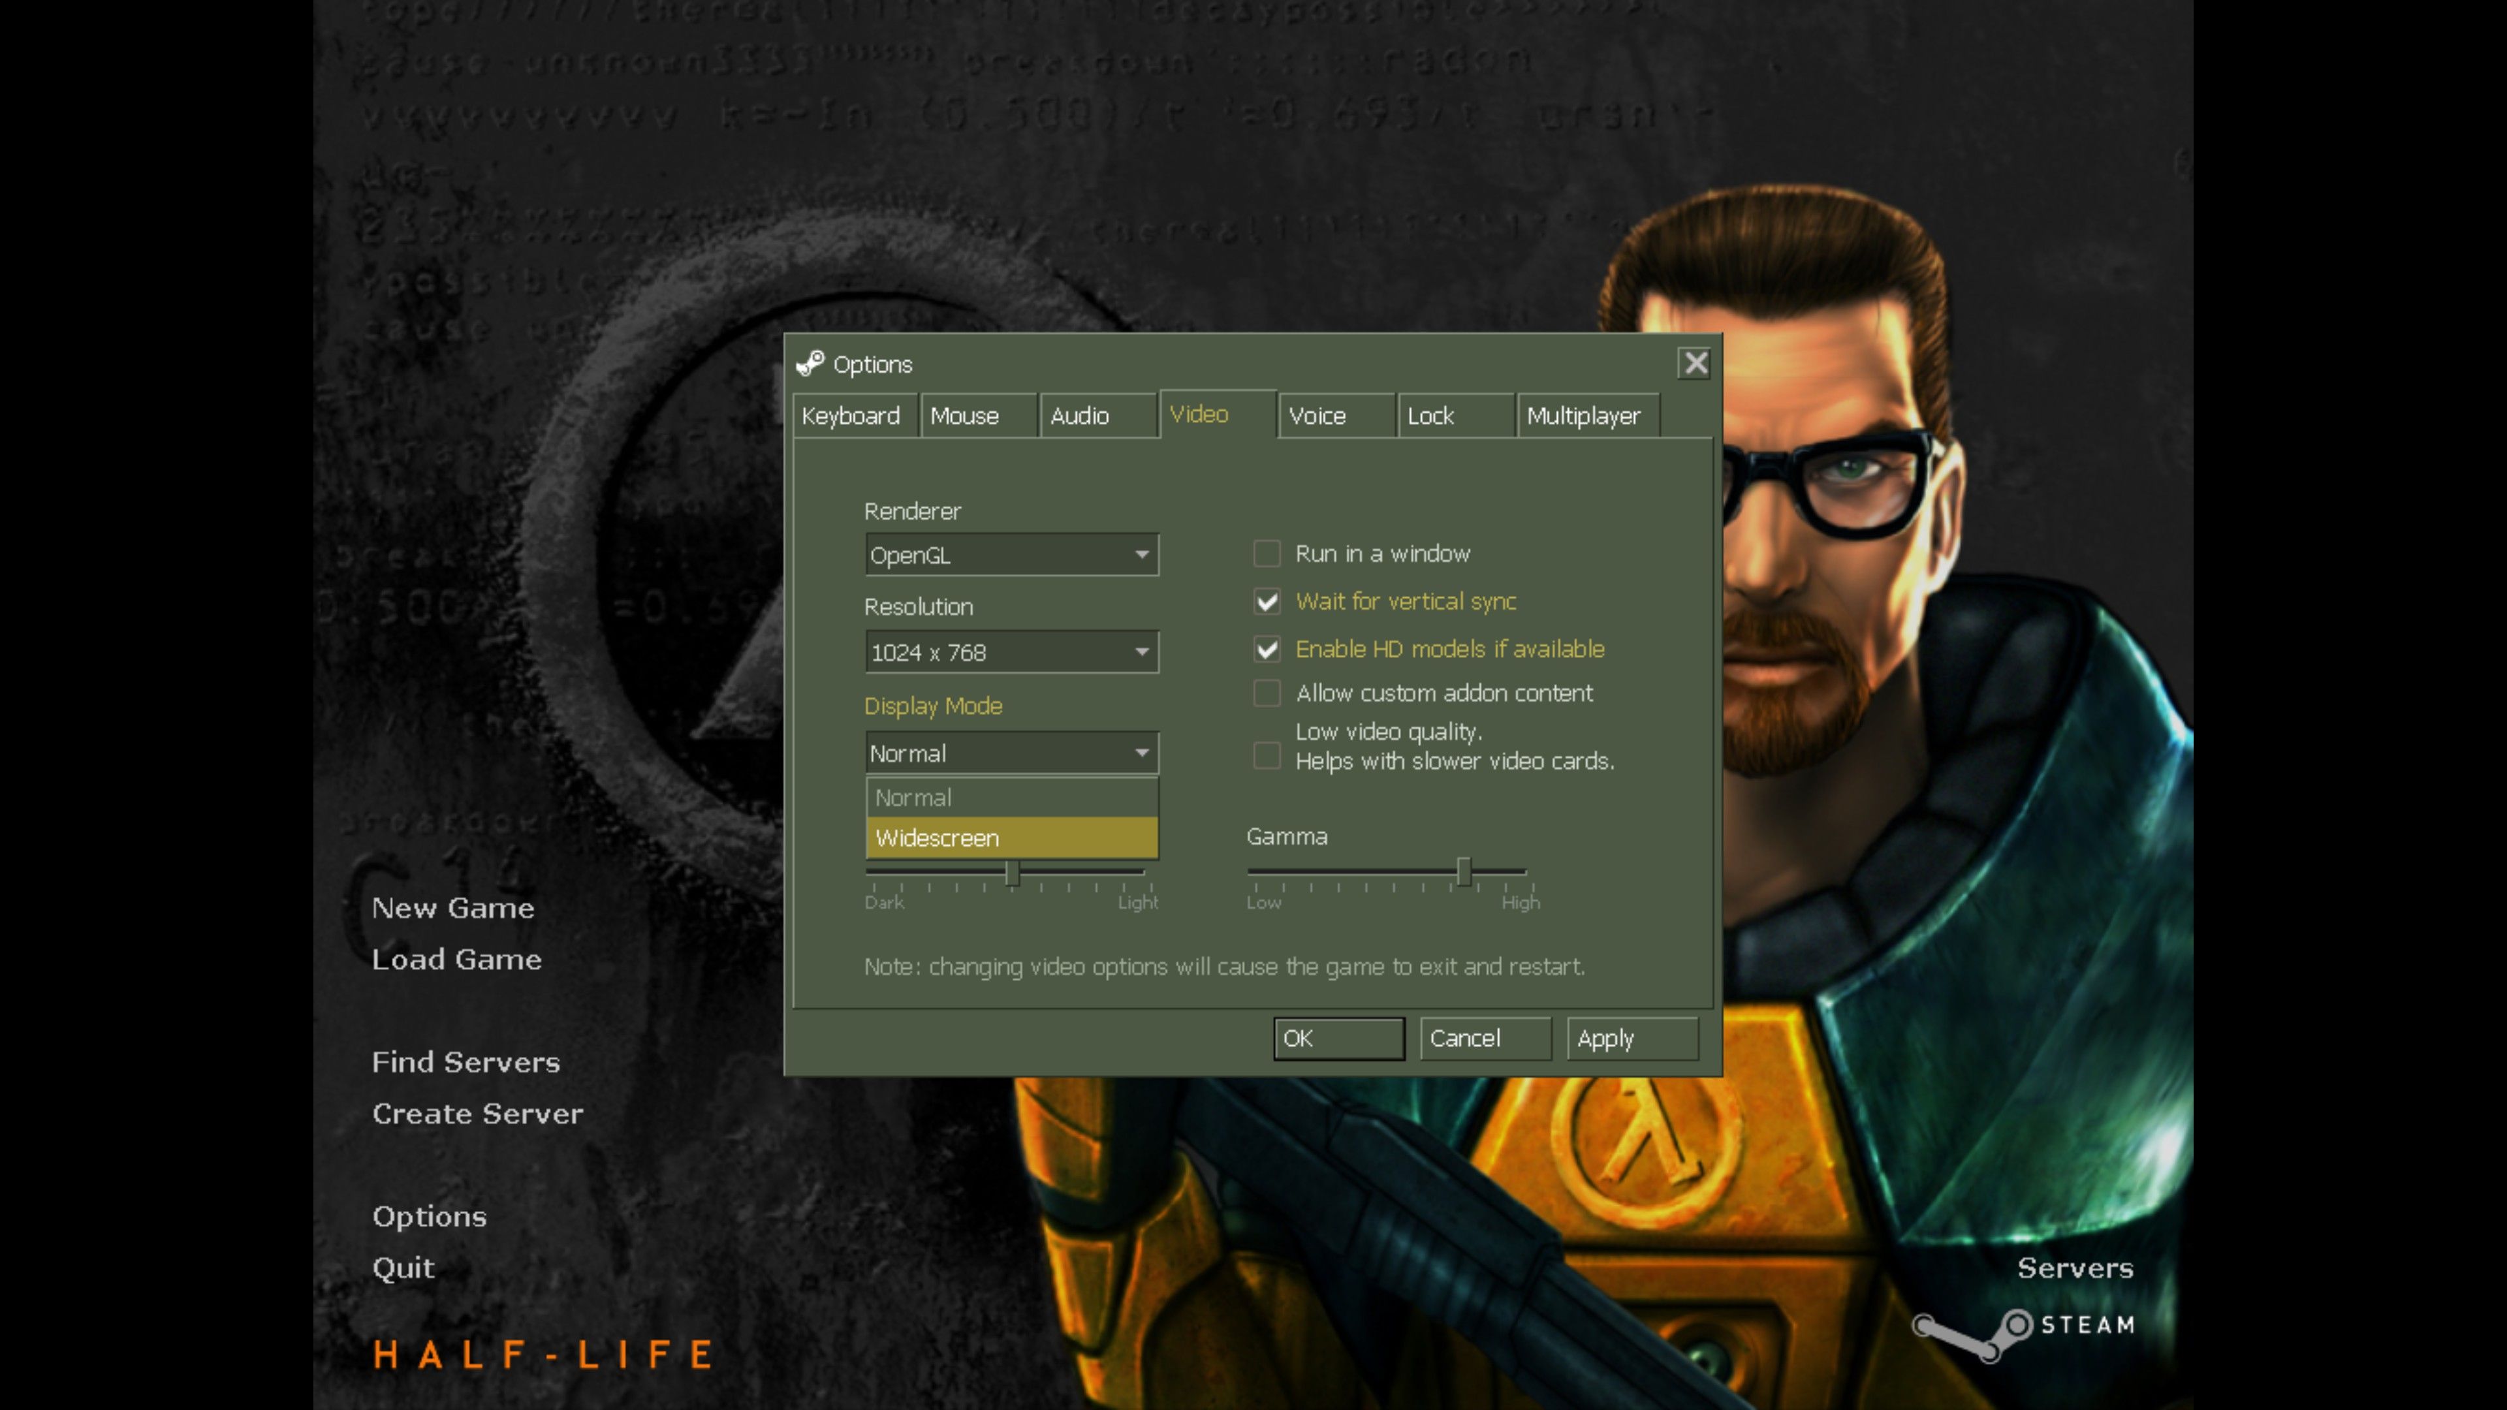Open the Resolution 1024 x 768 dropdown
This screenshot has height=1410, width=2507.
1011,652
